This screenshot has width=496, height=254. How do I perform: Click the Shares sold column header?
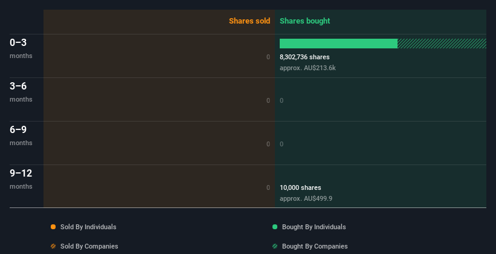point(250,21)
